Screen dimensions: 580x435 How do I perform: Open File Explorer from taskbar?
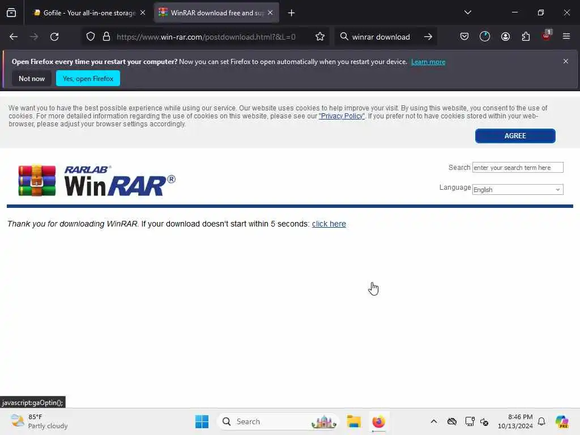[x=353, y=421]
